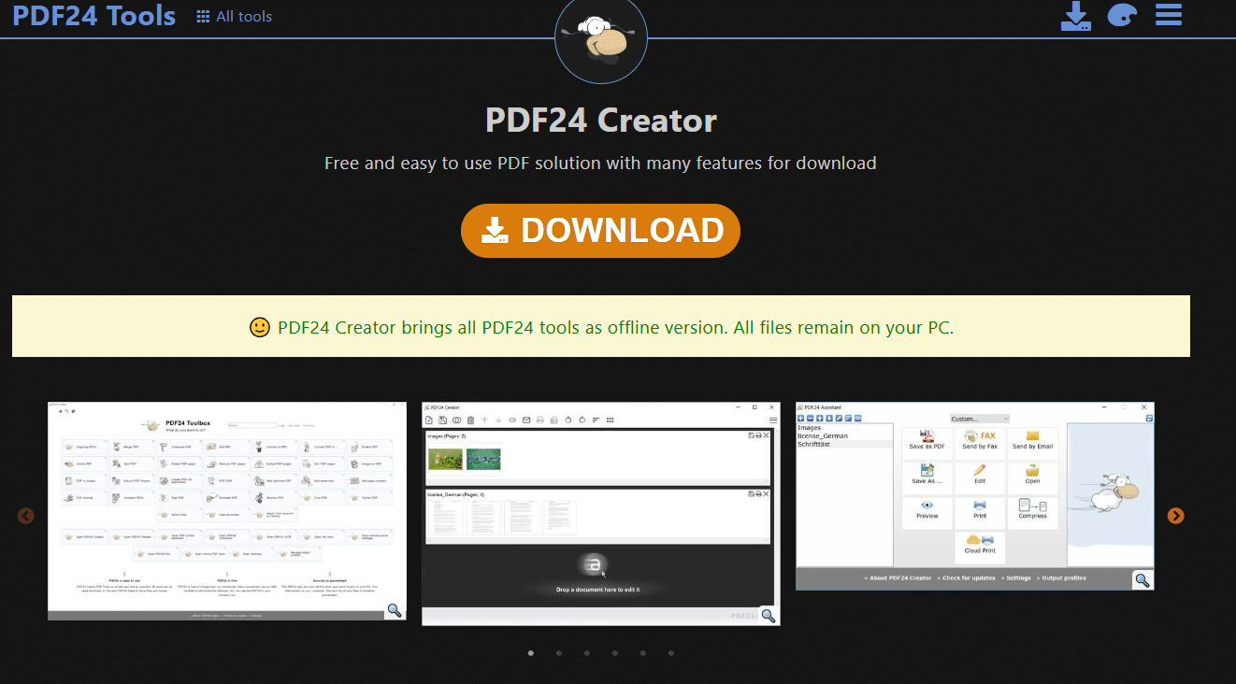Open the PDF24 Assistant screenshot thumbnail
The width and height of the screenshot is (1236, 684).
[975, 496]
